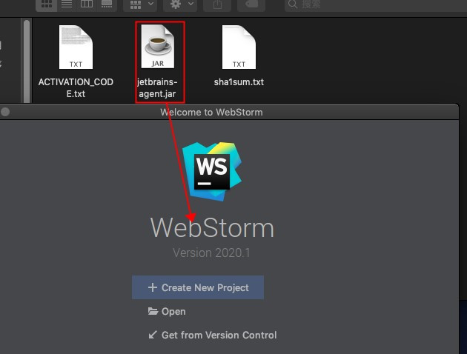
Task: Click the large WebStorm heading text
Action: [x=212, y=228]
